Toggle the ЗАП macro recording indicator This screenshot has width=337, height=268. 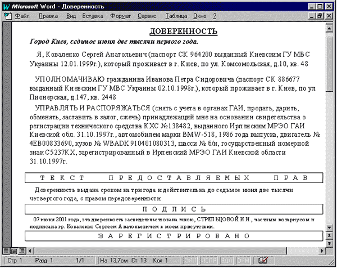point(190,261)
